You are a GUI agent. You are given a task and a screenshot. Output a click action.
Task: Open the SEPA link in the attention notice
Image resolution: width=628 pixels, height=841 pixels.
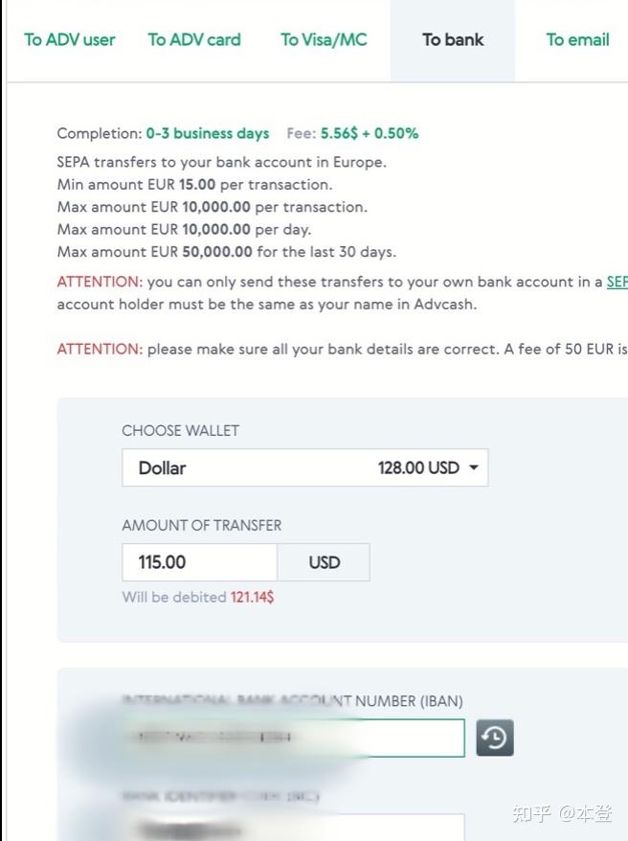(616, 282)
